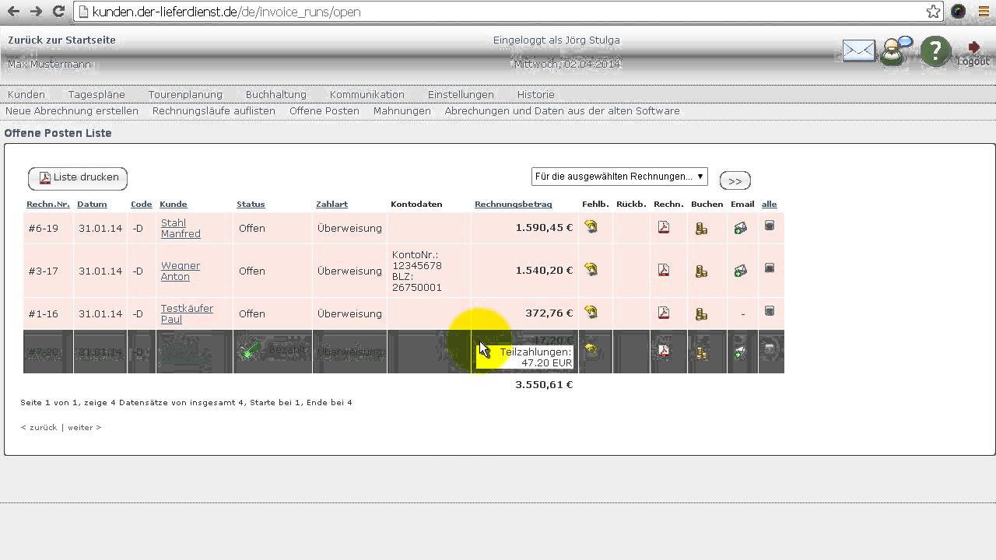Sort by the Code column header
Viewport: 996px width, 560px height.
click(142, 204)
